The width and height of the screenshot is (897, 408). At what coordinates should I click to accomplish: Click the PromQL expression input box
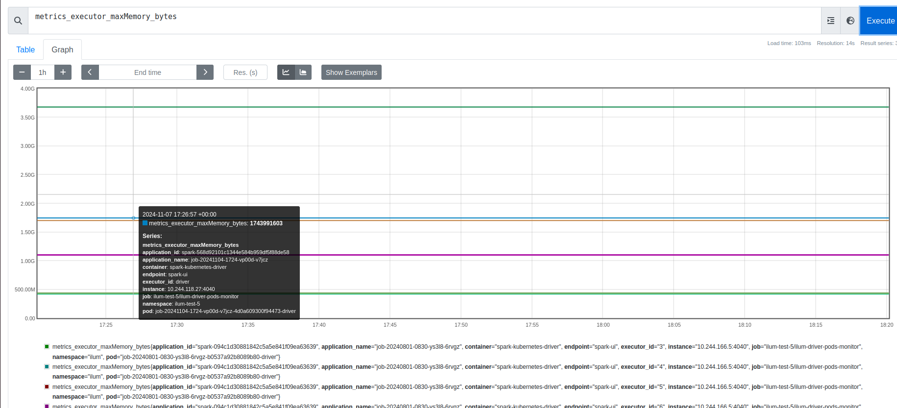[421, 21]
